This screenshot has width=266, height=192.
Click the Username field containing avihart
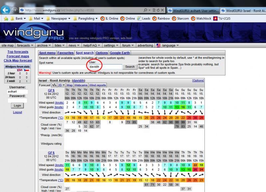point(18,91)
